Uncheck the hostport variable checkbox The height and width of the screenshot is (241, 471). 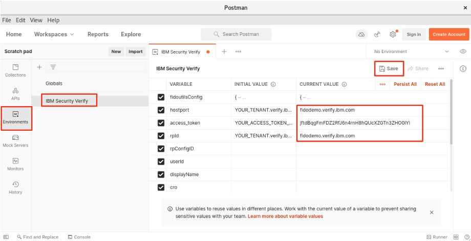161,110
